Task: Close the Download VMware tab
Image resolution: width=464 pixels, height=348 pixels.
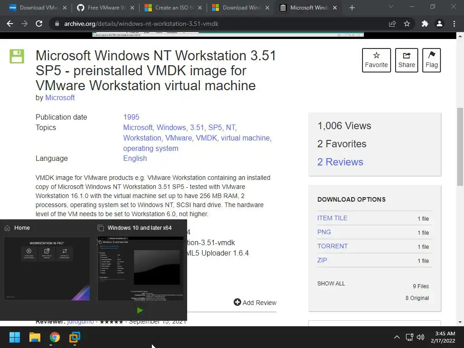Action: click(65, 8)
